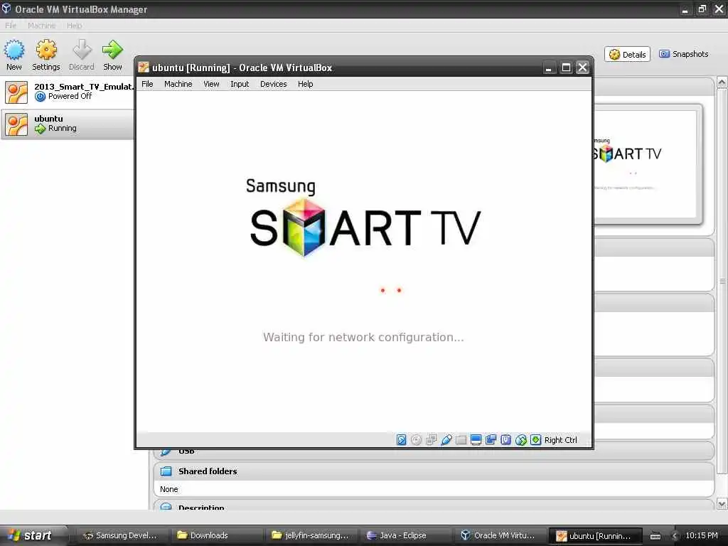The height and width of the screenshot is (546, 728).
Task: Click the display monitor status icon
Action: coord(476,439)
